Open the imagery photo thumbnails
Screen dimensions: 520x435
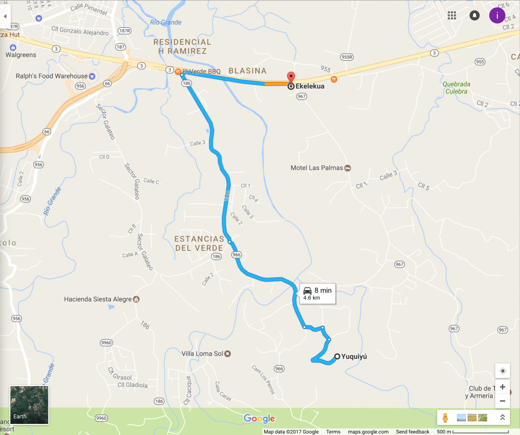(x=472, y=417)
